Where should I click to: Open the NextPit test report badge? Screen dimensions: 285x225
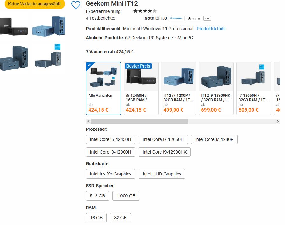click(194, 18)
